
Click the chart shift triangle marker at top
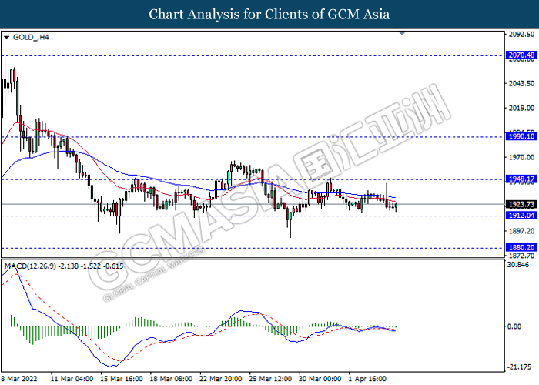402,33
